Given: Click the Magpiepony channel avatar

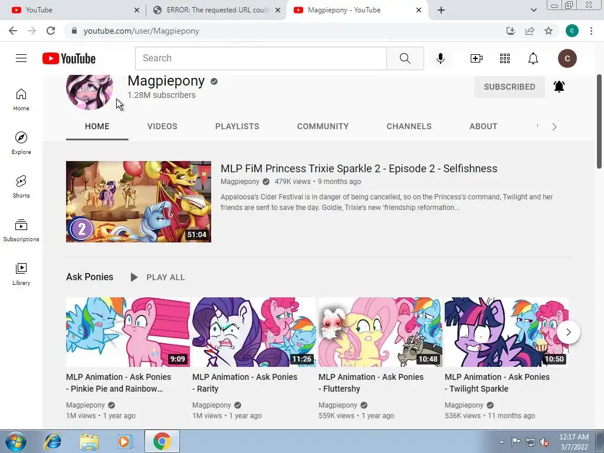Looking at the screenshot, I should point(90,91).
